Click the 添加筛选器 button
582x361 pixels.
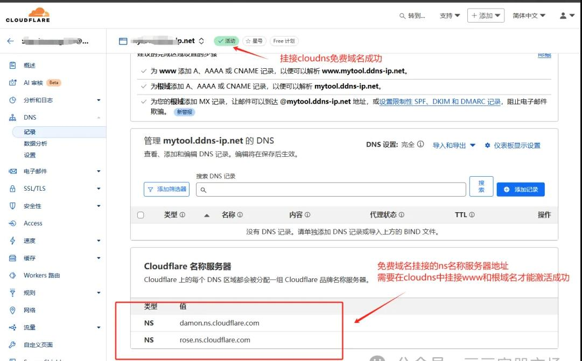[167, 189]
